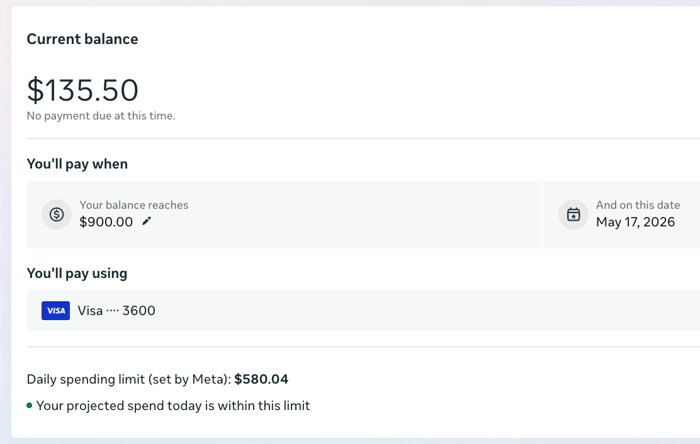Click the daily spending limit amount $580.04
The width and height of the screenshot is (700, 444).
(261, 379)
